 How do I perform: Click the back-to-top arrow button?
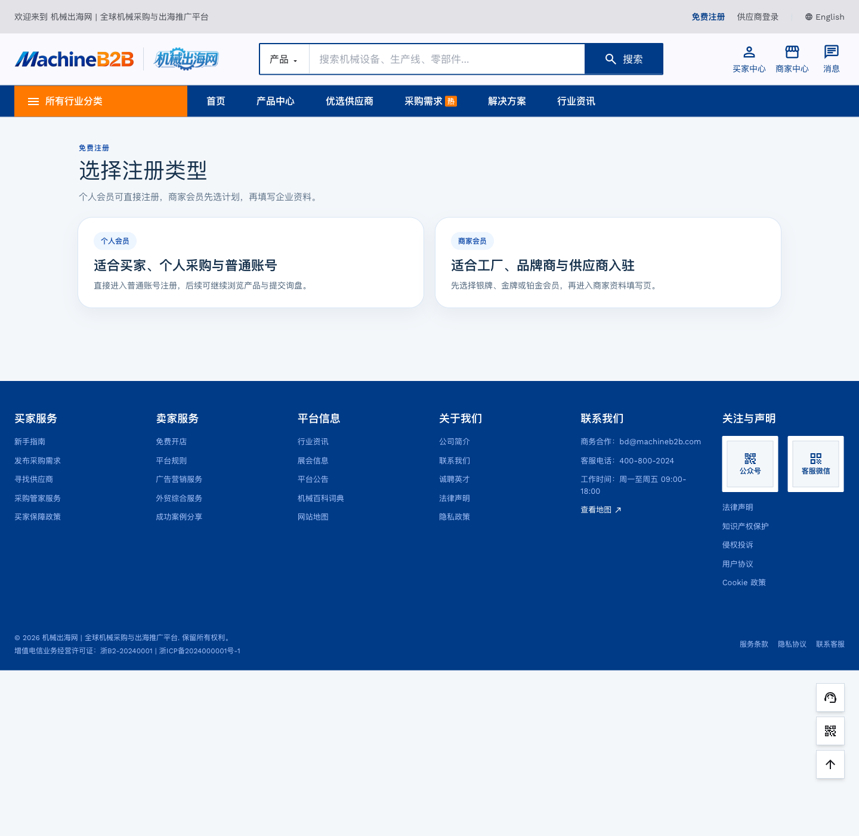tap(830, 764)
